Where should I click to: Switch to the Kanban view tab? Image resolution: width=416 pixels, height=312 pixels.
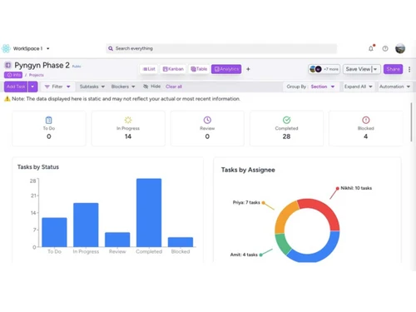click(173, 69)
